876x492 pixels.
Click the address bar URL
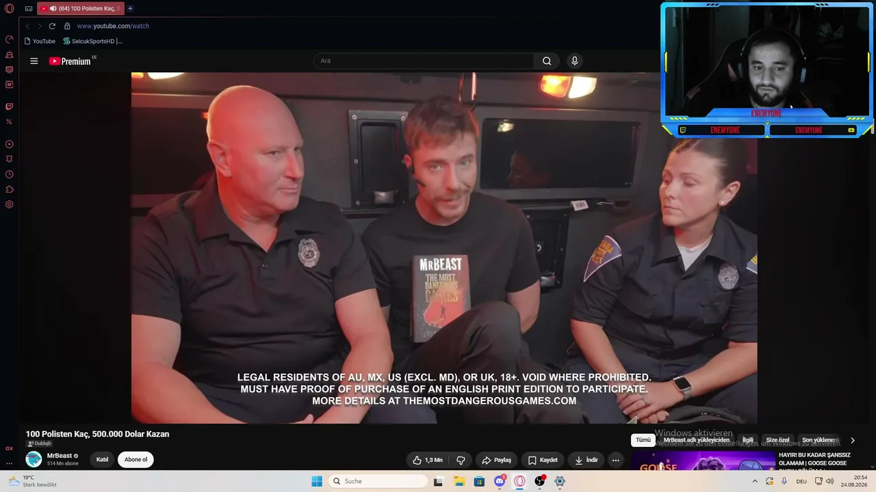(113, 26)
